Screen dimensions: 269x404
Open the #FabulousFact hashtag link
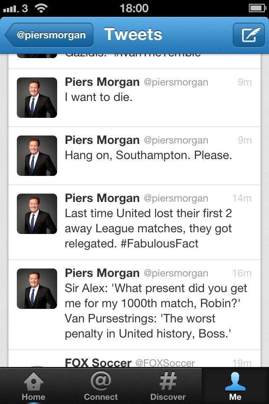pos(159,244)
